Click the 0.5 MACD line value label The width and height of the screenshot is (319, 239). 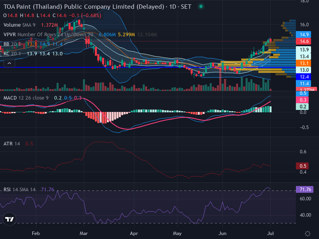[x=302, y=93]
